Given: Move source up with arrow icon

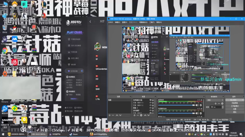Looking at the screenshot, I should click(145, 115).
